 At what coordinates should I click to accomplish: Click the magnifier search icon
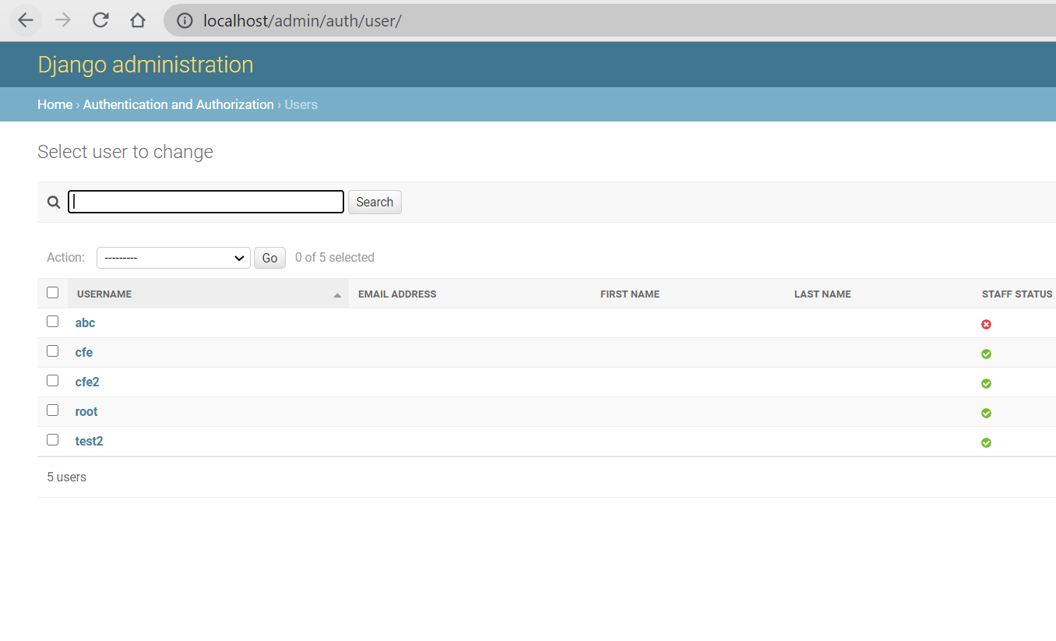coord(54,203)
